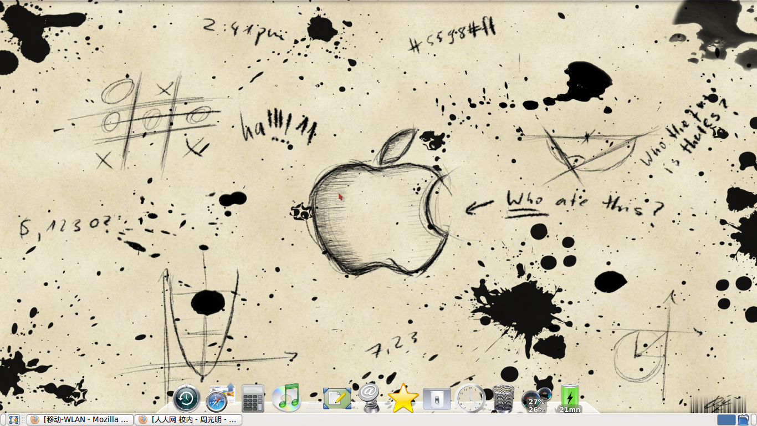Click the system monitor gauge showing 27%
The height and width of the screenshot is (426, 757).
coord(537,400)
